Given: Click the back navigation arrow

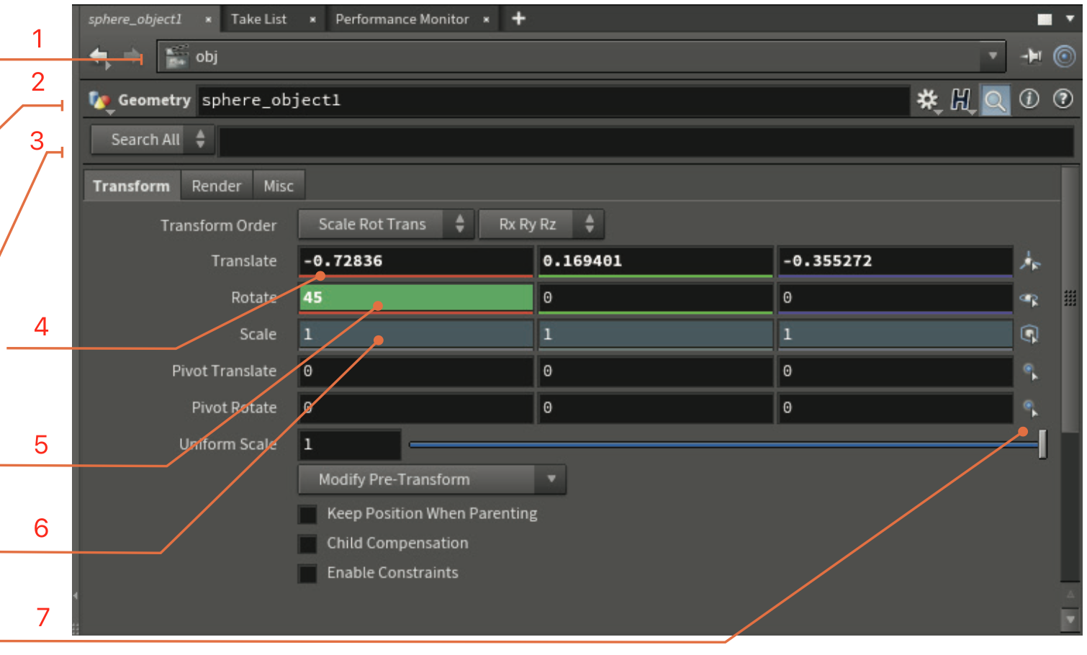Looking at the screenshot, I should pos(99,56).
